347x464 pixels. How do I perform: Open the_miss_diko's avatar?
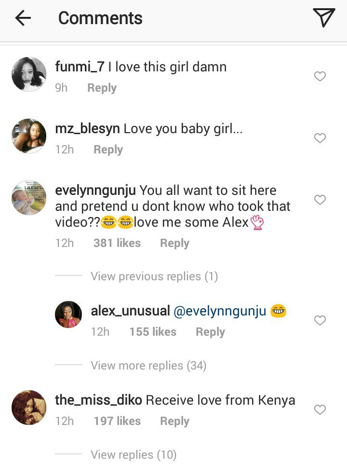pos(29,408)
